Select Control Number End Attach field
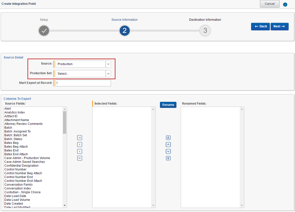 23,181
